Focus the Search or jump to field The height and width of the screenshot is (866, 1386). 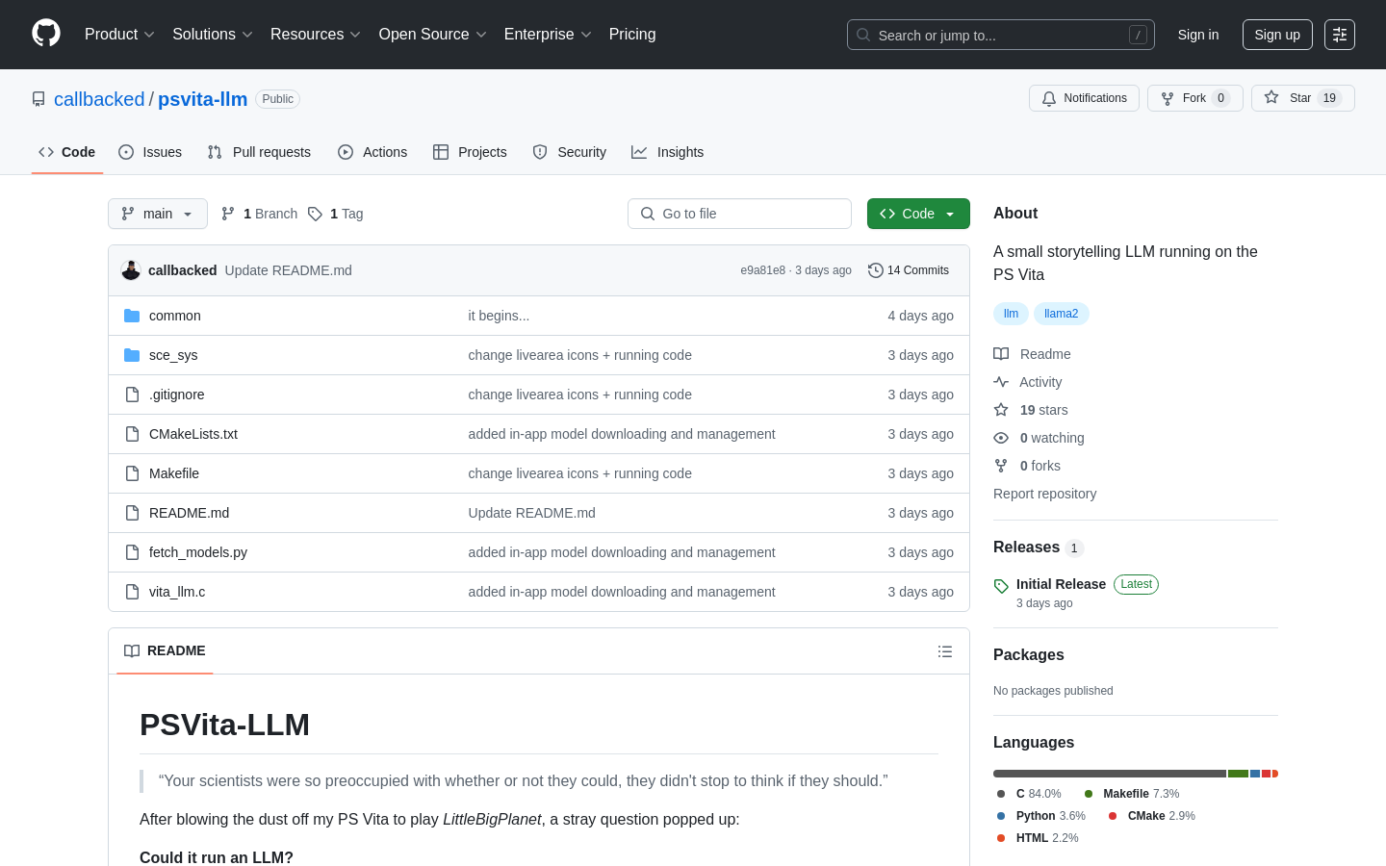(1001, 35)
